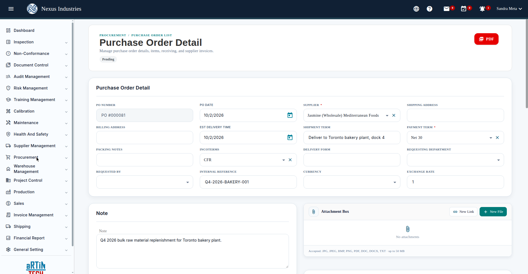This screenshot has height=274, width=528.
Task: Open the Supplier dropdown arrow
Action: pos(387,116)
